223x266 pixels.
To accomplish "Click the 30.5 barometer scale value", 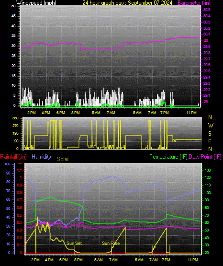I will coord(207,10).
